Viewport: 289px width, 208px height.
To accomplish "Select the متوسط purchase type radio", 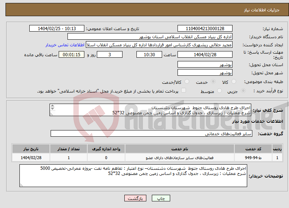I will (219, 91).
